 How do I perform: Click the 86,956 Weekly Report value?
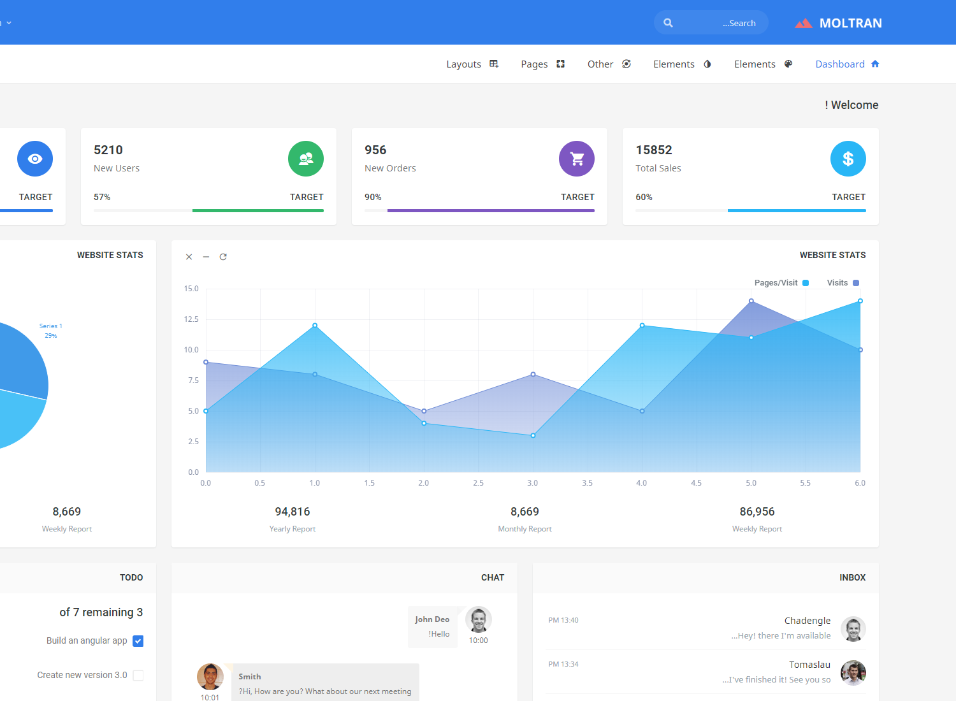(757, 512)
